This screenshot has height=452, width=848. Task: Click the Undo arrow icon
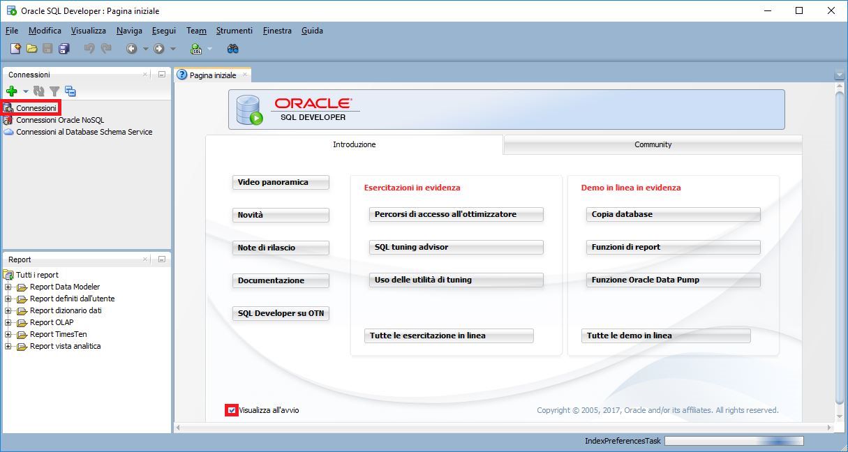pos(89,49)
